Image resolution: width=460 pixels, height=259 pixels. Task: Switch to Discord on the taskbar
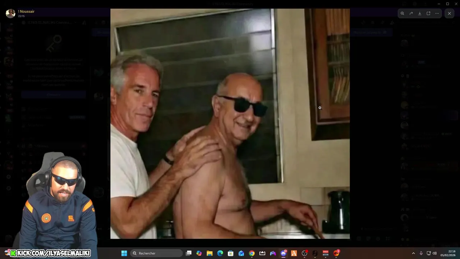tap(284, 253)
